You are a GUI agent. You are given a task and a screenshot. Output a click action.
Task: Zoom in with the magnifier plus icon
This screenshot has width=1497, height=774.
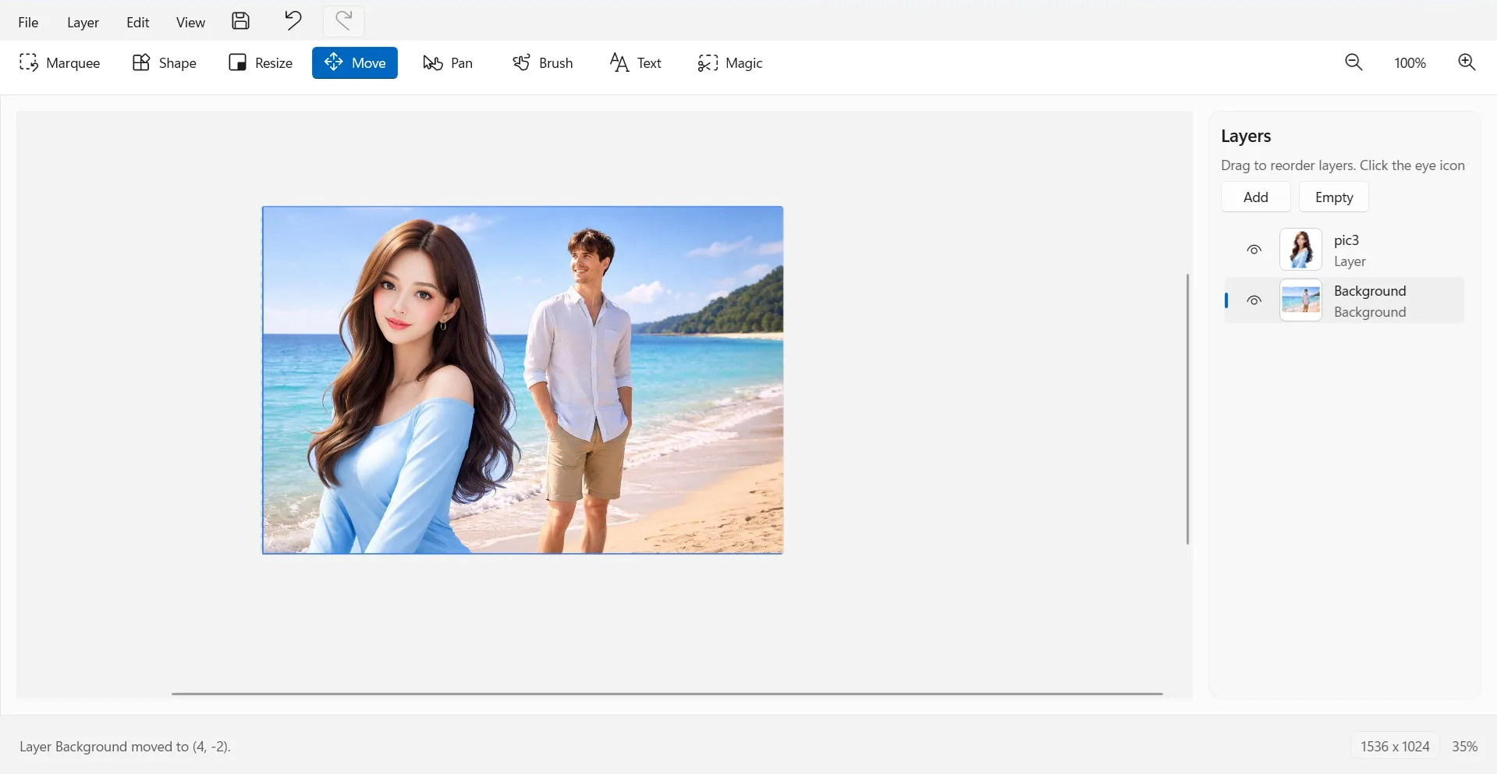[x=1467, y=62]
